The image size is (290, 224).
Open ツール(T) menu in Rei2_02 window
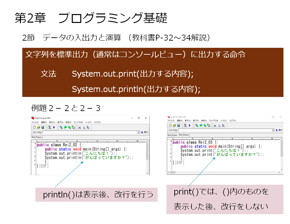(x=88, y=122)
